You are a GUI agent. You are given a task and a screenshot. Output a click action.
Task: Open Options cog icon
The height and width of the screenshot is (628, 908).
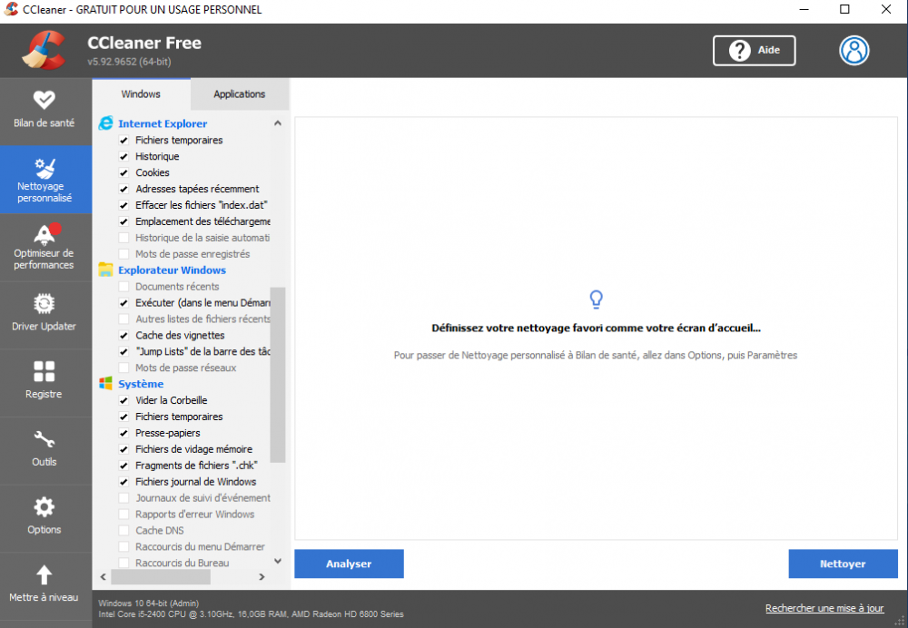44,507
